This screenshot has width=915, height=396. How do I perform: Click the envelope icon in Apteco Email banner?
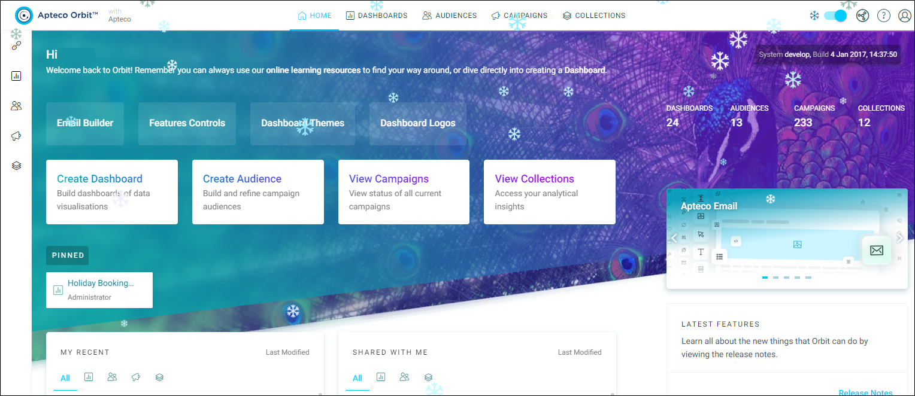[x=877, y=250]
